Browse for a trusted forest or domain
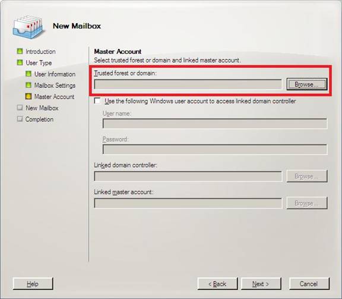 [x=307, y=84]
